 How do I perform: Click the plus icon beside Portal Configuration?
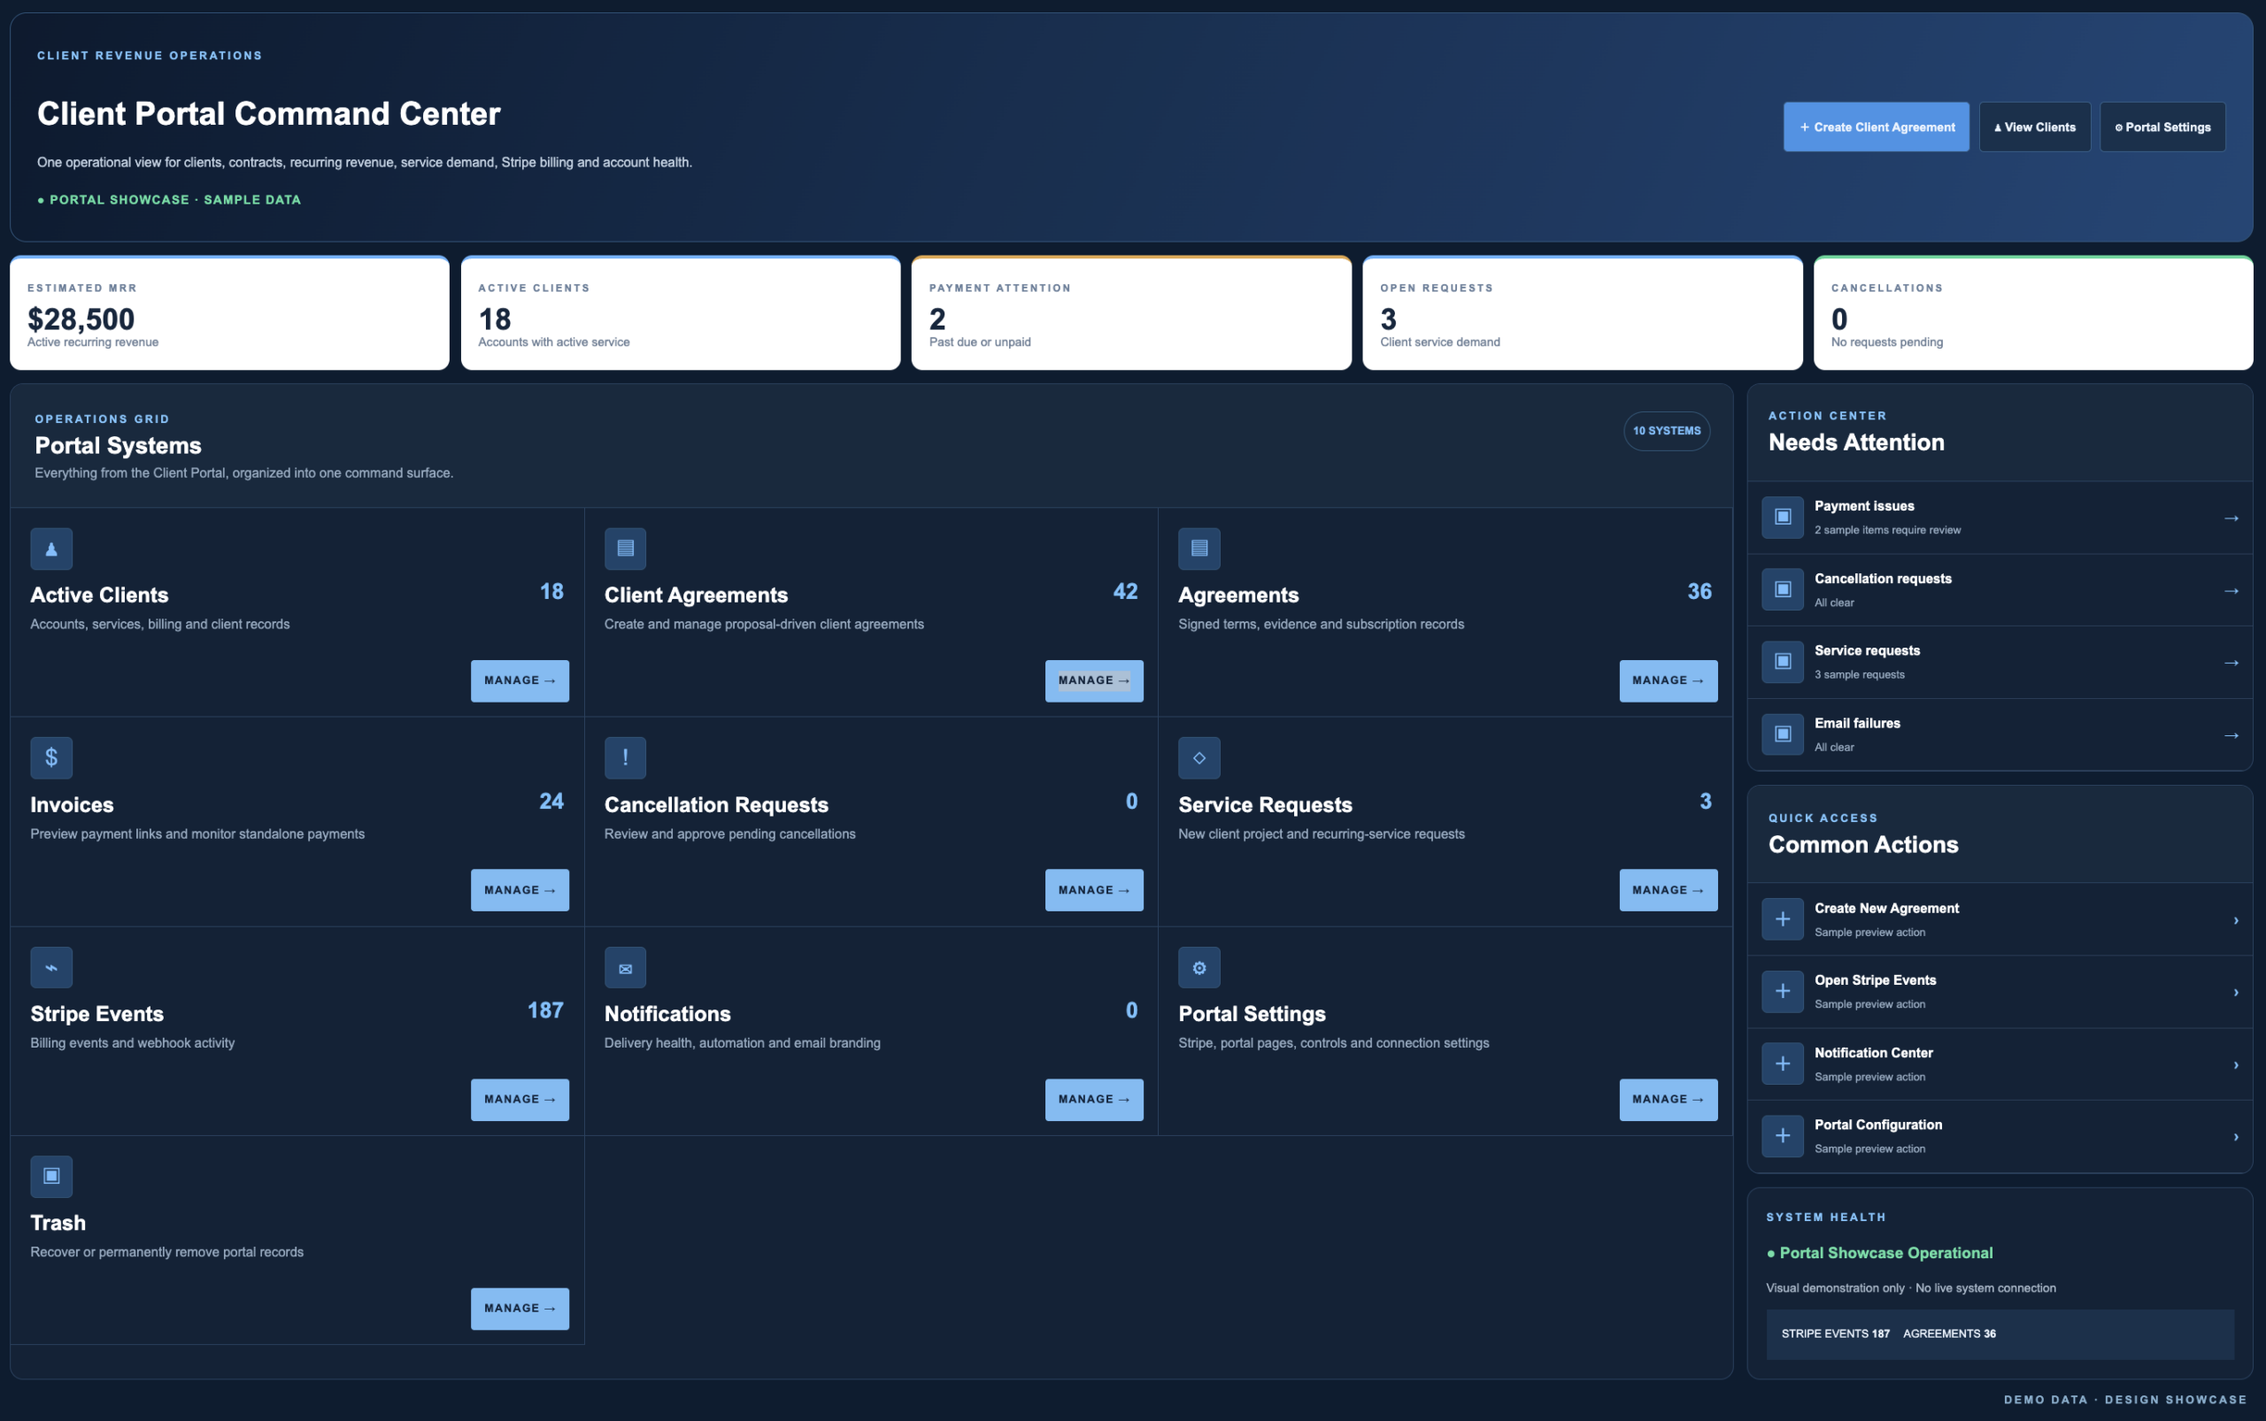(1782, 1136)
